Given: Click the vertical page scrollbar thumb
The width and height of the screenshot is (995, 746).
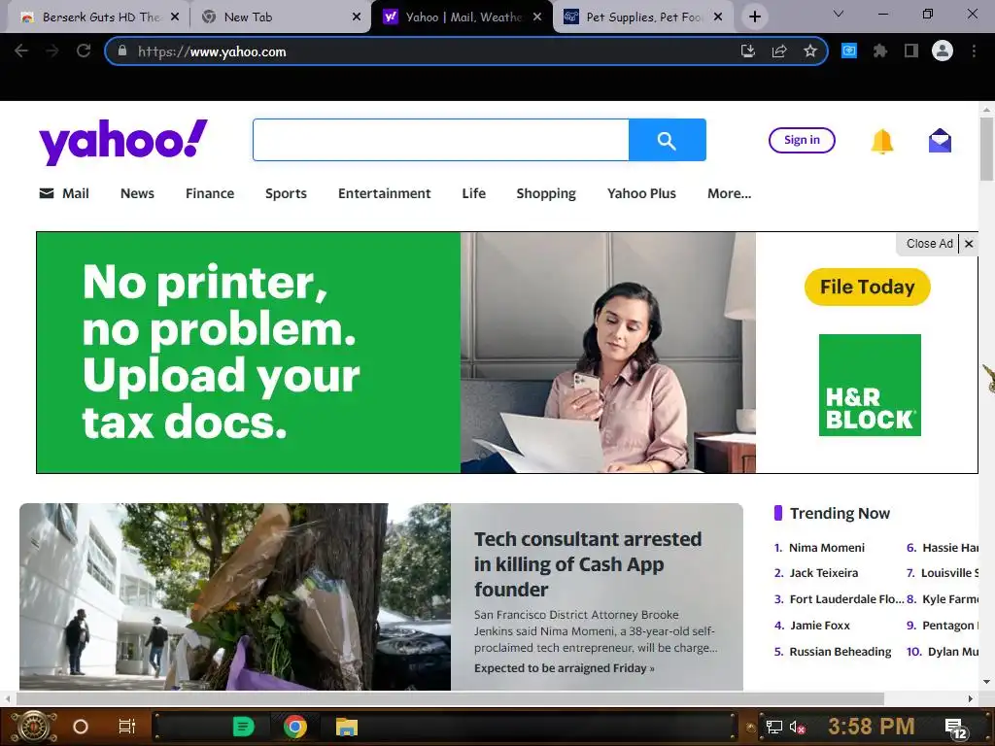Looking at the screenshot, I should [986, 149].
